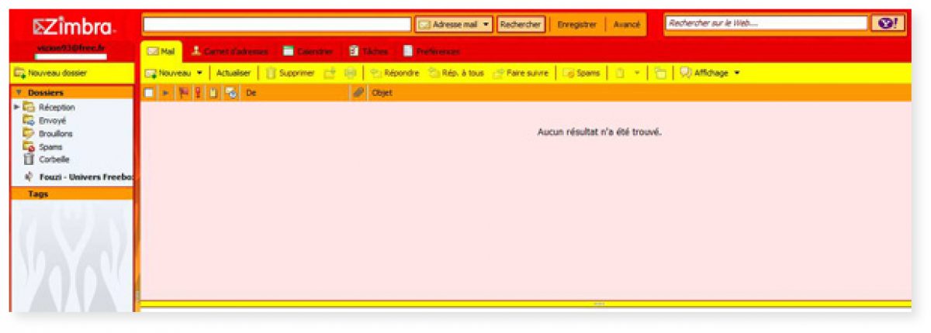This screenshot has width=931, height=333.
Task: Open the Tâches tab
Action: coord(368,51)
